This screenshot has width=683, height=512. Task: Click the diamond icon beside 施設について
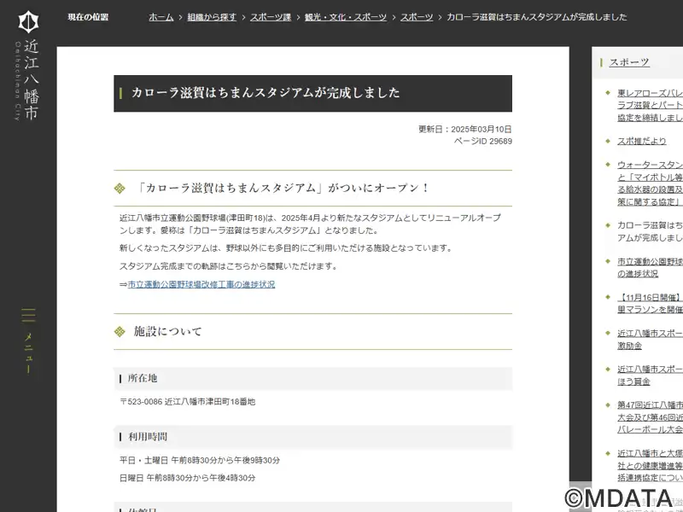point(120,332)
